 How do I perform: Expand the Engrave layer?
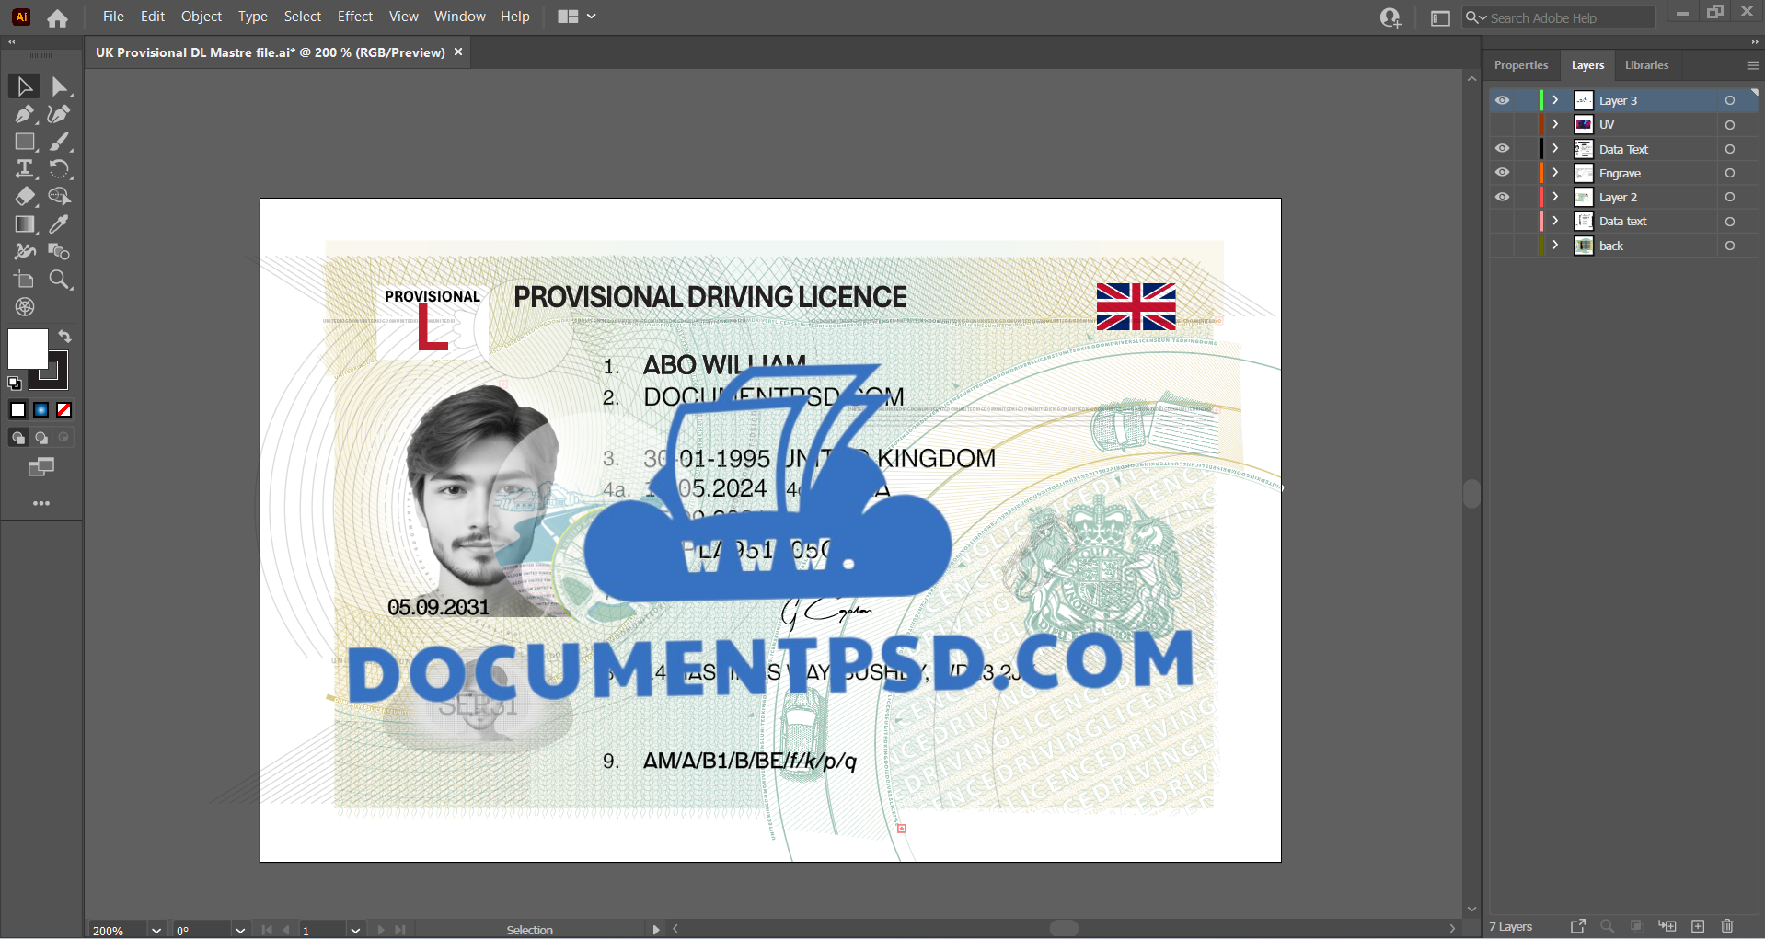point(1556,173)
